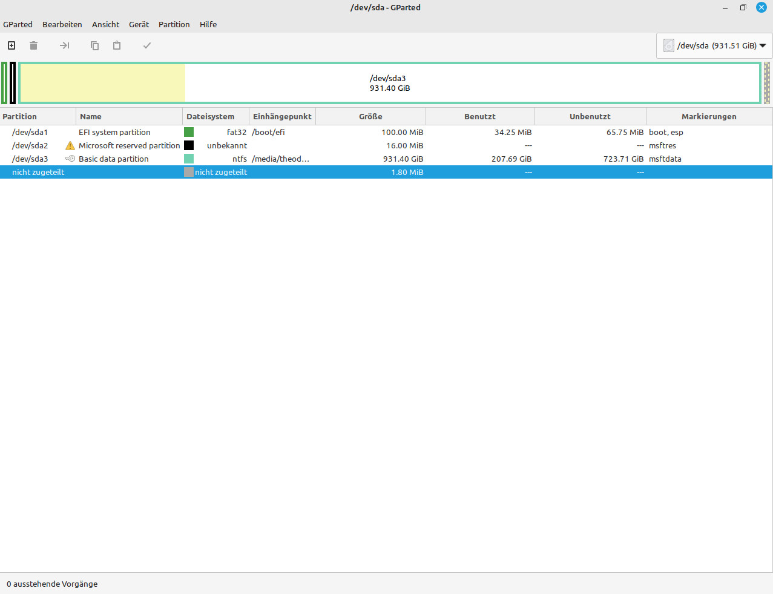This screenshot has height=594, width=773.
Task: Open the Gerät menu
Action: tap(139, 24)
